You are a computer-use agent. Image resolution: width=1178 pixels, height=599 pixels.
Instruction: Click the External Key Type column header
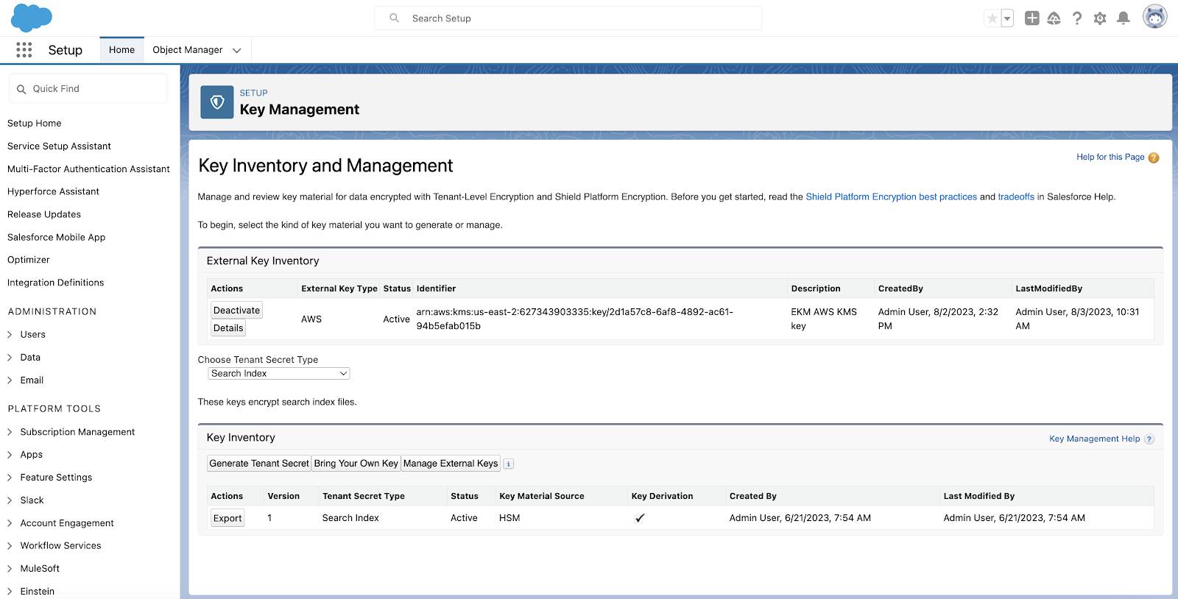click(x=339, y=288)
